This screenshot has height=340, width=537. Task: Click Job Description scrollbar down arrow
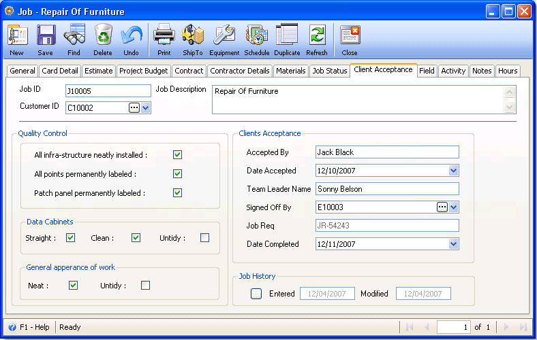coord(510,107)
